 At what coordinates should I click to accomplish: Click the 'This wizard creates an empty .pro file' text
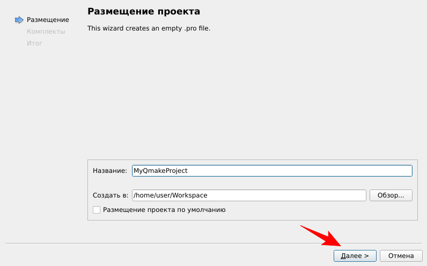[149, 28]
